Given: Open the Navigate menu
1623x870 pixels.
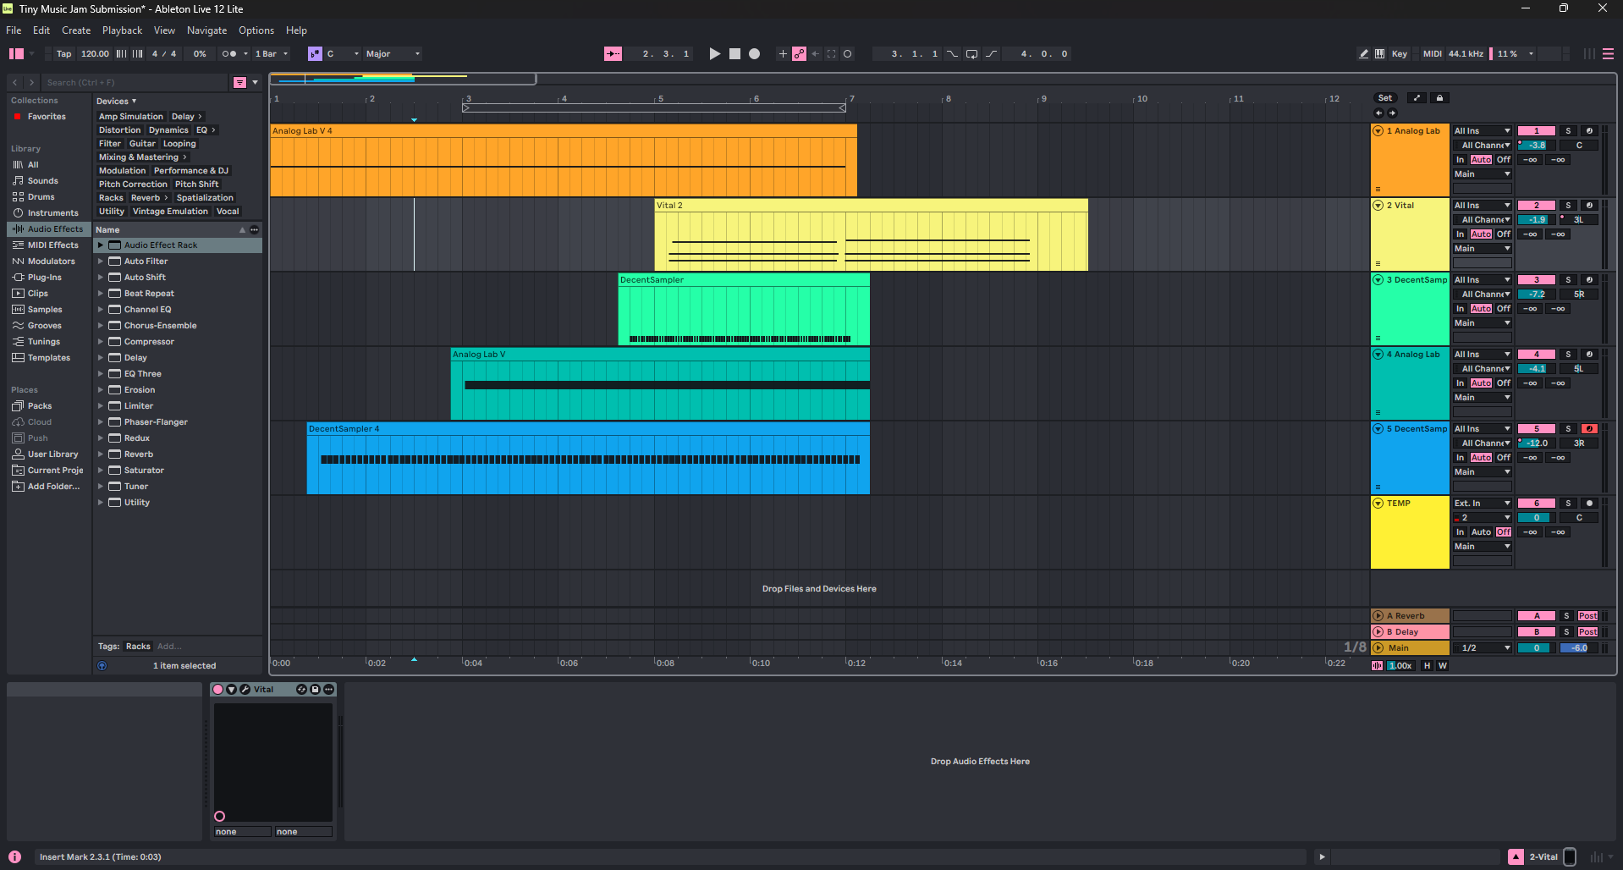Looking at the screenshot, I should point(207,30).
